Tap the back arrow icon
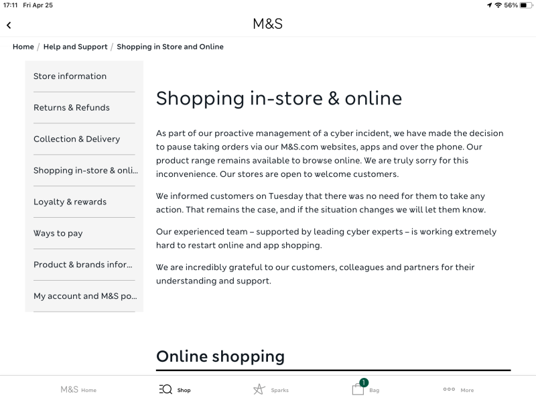 [x=9, y=25]
